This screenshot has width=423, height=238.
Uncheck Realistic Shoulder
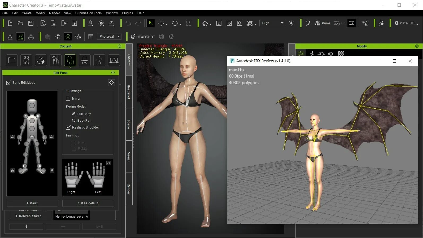point(68,127)
